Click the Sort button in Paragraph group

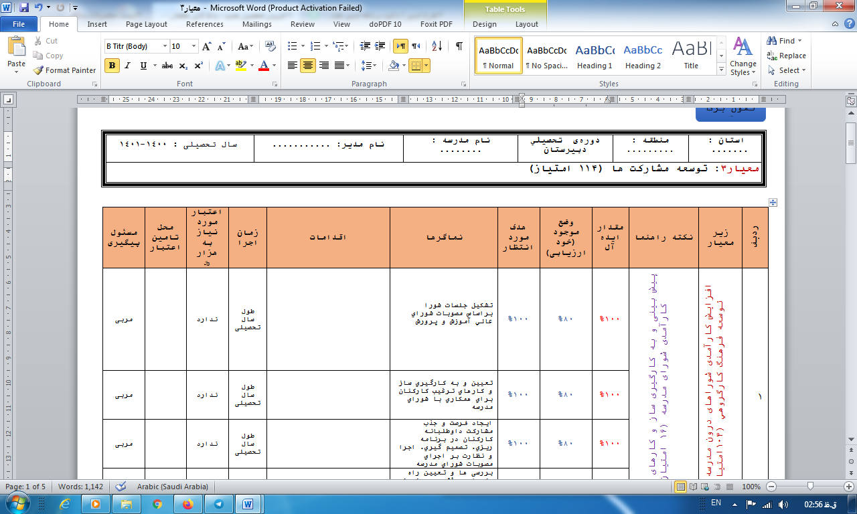pyautogui.click(x=437, y=46)
